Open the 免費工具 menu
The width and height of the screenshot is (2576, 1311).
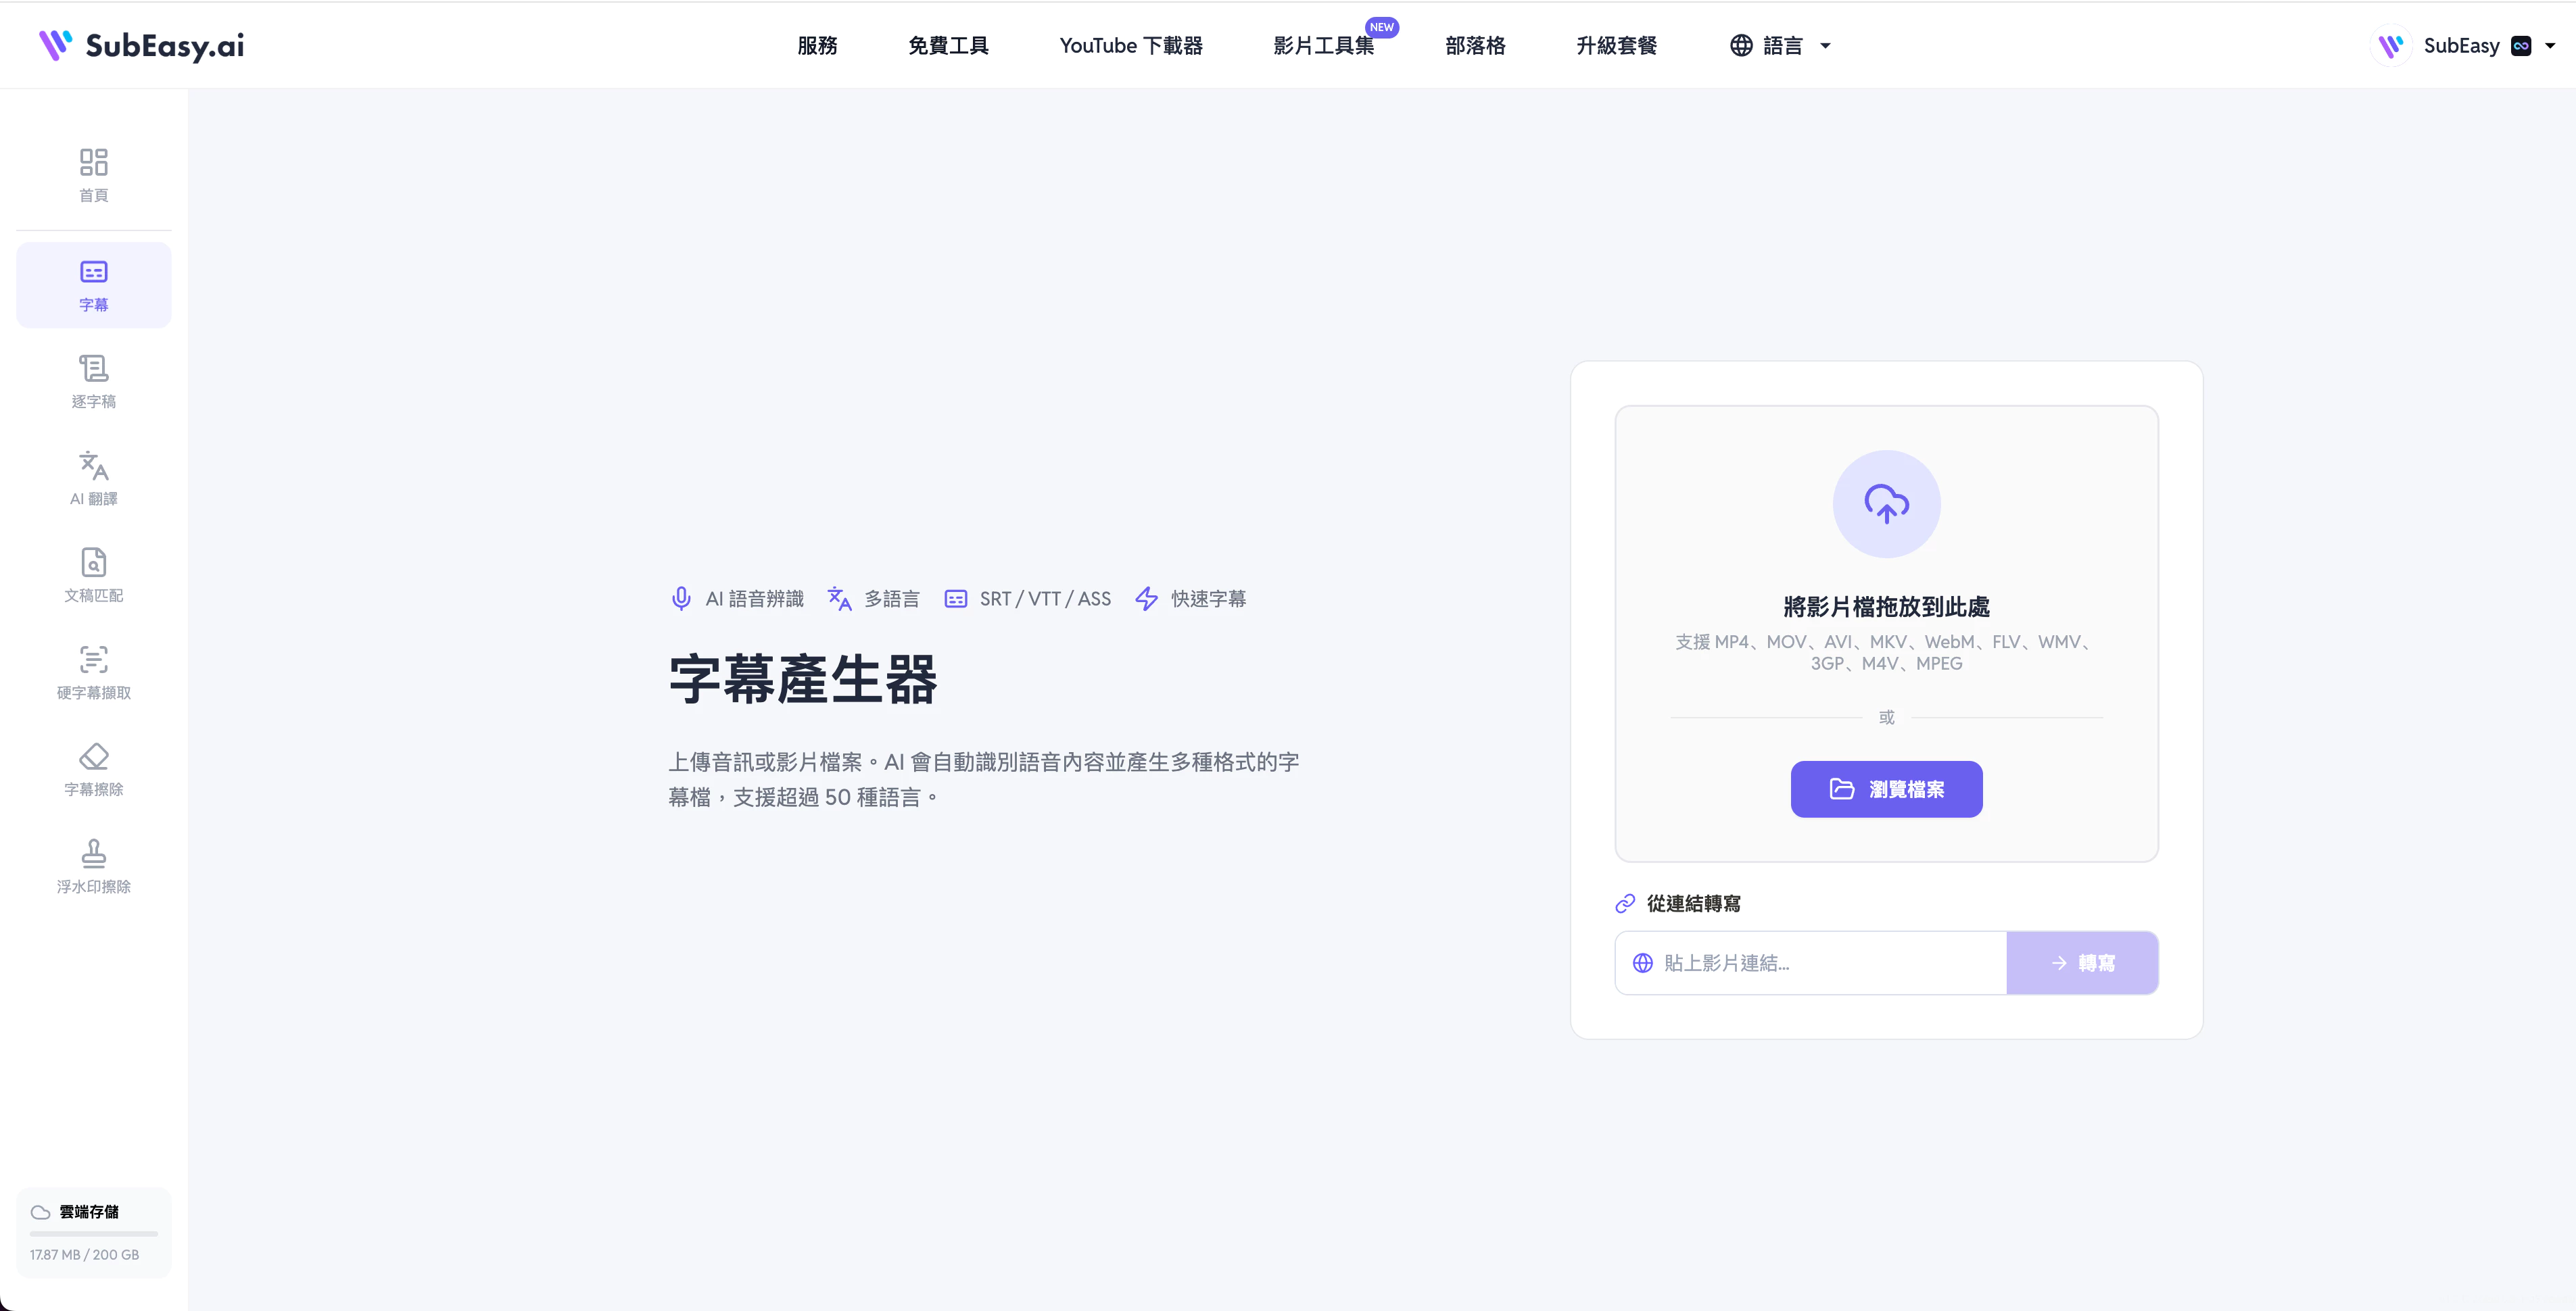(x=948, y=45)
